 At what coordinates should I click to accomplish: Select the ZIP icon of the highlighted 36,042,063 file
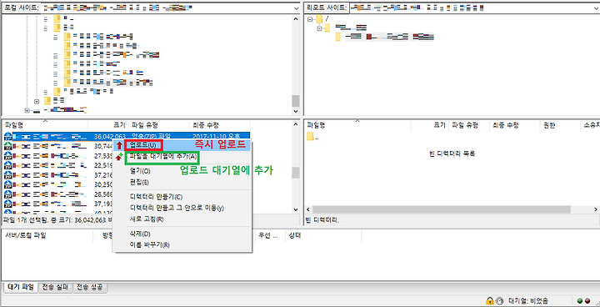point(7,136)
